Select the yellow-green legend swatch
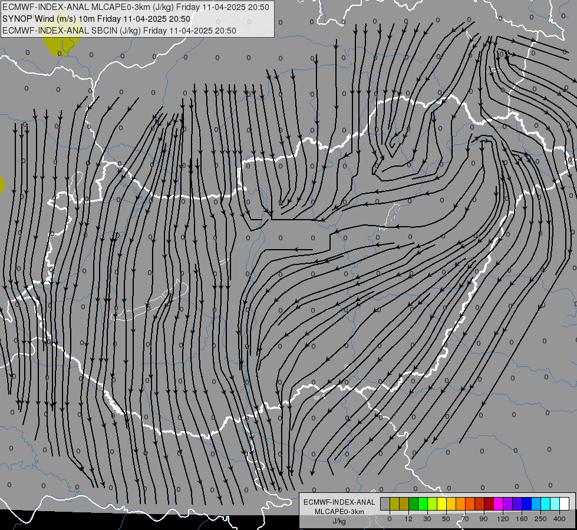Screen dimensions: 577x530 [x=433, y=503]
